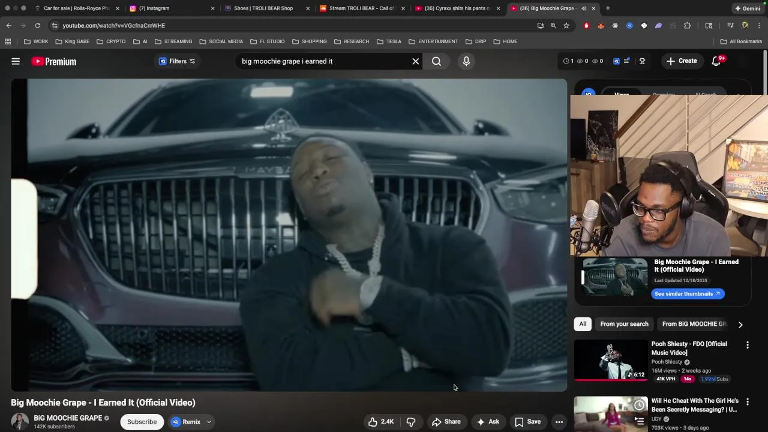Dislike the video with thumbs down
The height and width of the screenshot is (432, 768).
[411, 422]
